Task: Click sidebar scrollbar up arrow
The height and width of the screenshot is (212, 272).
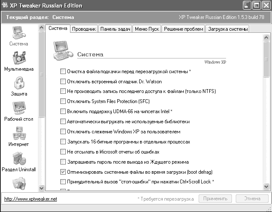Action: click(41, 28)
